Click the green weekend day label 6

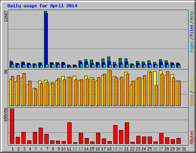tap(41, 149)
